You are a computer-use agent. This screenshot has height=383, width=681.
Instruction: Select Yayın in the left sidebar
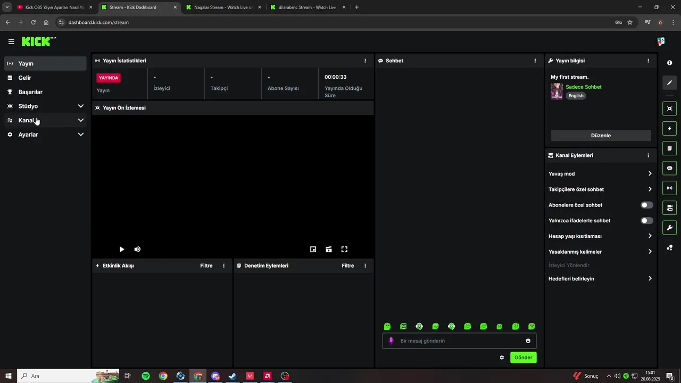tap(45, 63)
